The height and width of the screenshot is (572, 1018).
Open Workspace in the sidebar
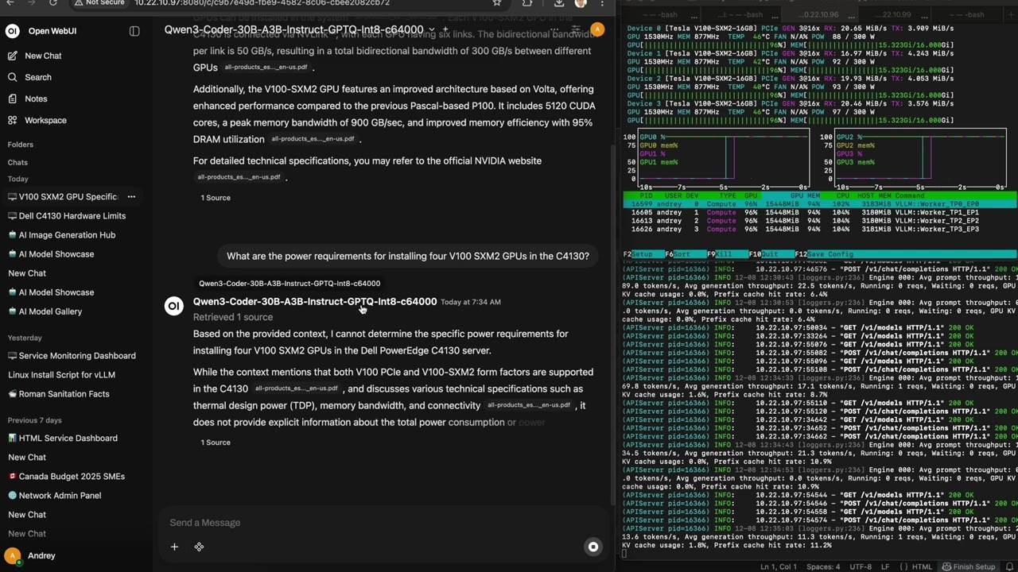[45, 120]
